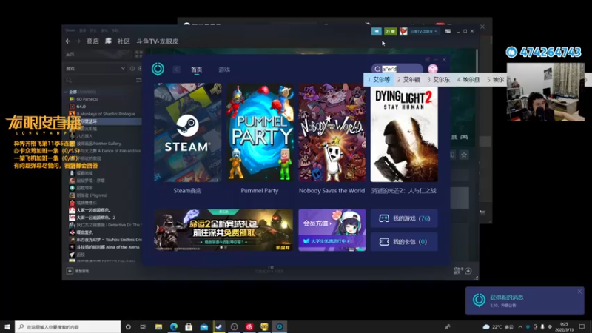Screen dimensions: 592x333
Task: Dismiss the 获得新的消息 notification popup
Action: (579, 292)
